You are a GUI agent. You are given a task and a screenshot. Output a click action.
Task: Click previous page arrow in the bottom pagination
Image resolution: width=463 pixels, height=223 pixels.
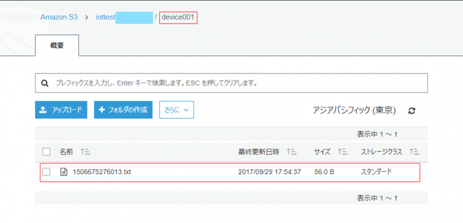point(351,198)
